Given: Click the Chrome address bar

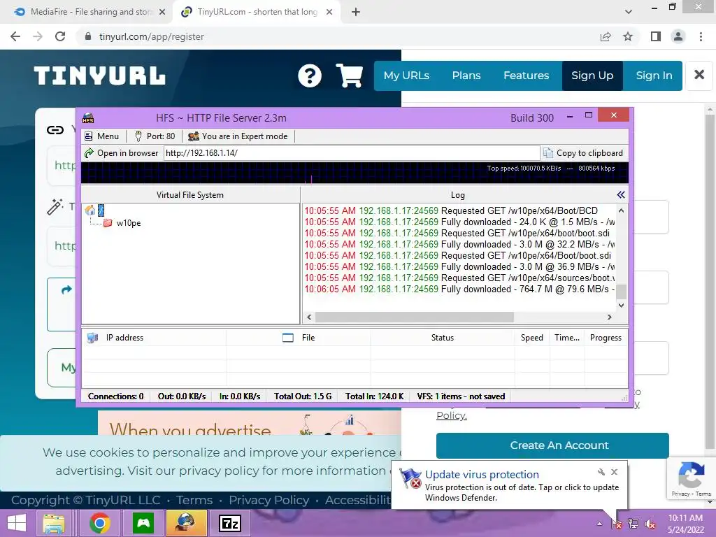Looking at the screenshot, I should (338, 36).
